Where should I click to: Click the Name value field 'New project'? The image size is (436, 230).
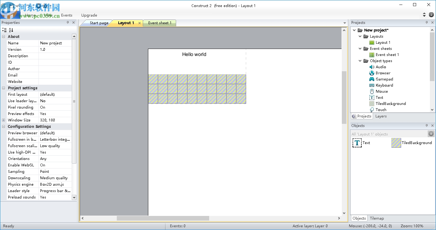55,43
